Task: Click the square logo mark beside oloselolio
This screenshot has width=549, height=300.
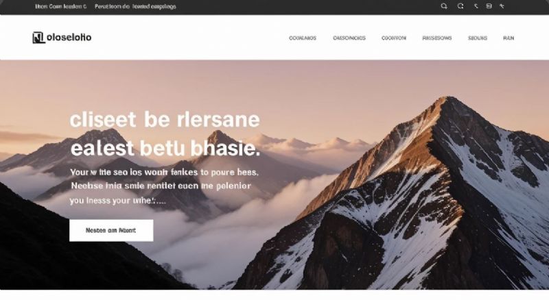Action: click(x=38, y=38)
